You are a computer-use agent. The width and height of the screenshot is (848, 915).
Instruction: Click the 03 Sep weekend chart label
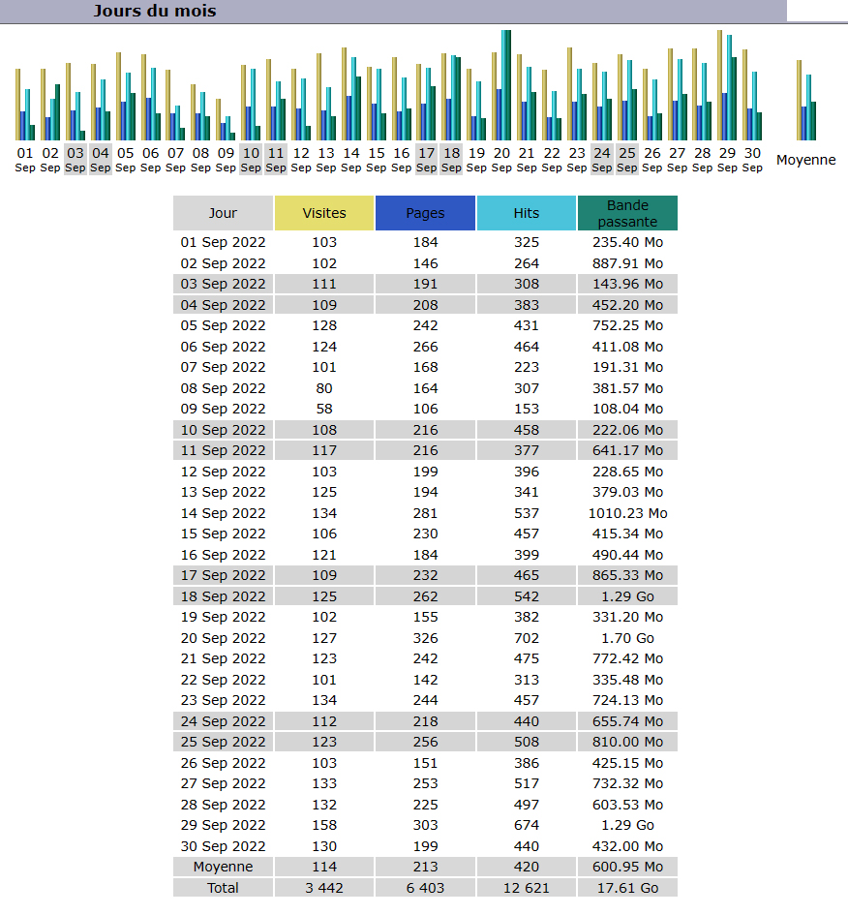(x=76, y=160)
